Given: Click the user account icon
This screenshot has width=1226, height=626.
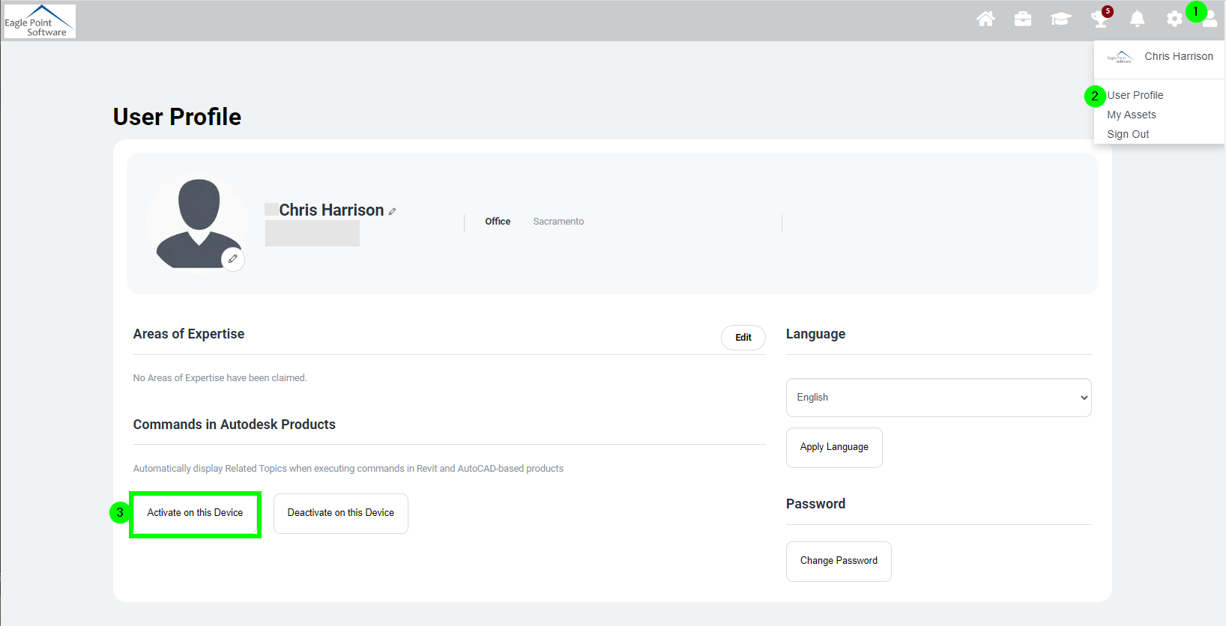Looking at the screenshot, I should [1210, 20].
